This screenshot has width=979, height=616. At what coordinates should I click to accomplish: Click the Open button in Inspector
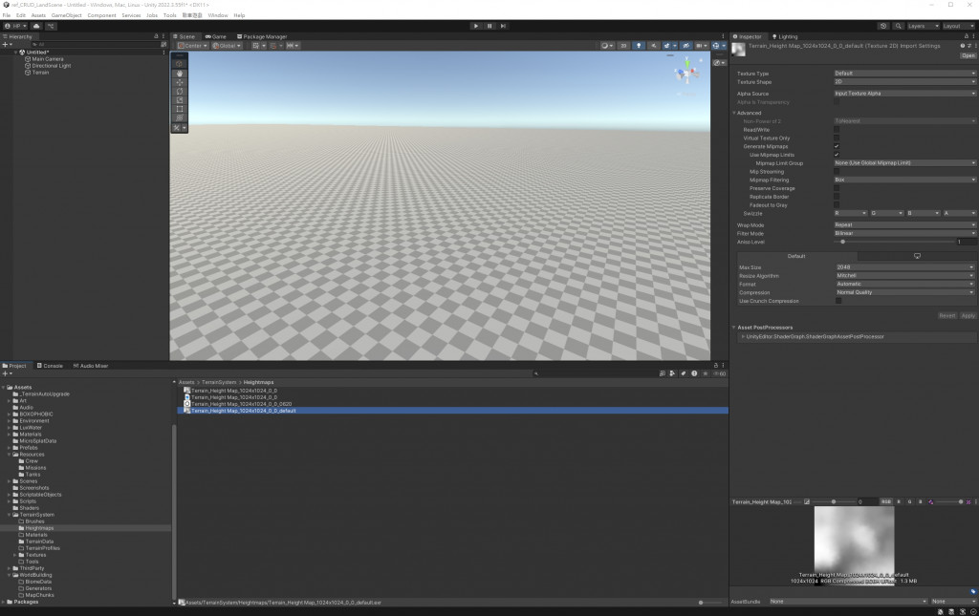coord(968,55)
